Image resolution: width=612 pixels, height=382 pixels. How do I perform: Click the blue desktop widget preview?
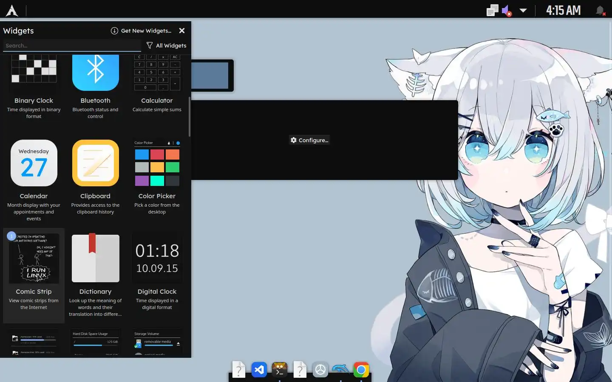210,76
